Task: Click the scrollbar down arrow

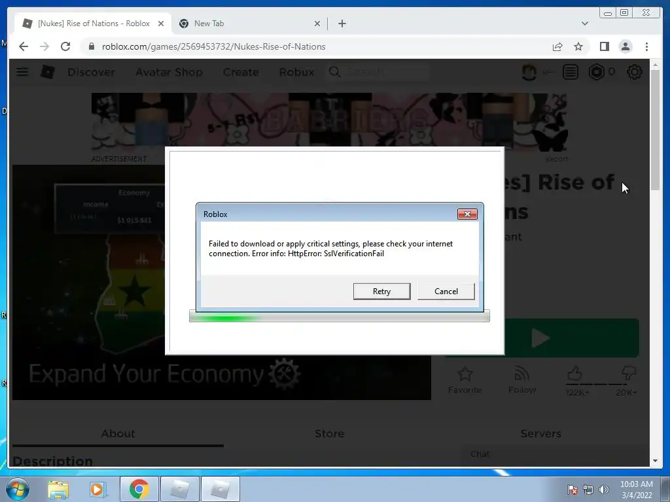Action: (x=655, y=461)
